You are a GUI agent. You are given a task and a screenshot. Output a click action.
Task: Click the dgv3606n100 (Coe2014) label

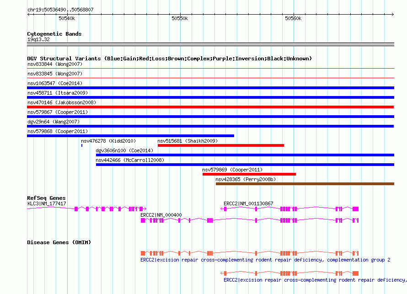(124, 150)
